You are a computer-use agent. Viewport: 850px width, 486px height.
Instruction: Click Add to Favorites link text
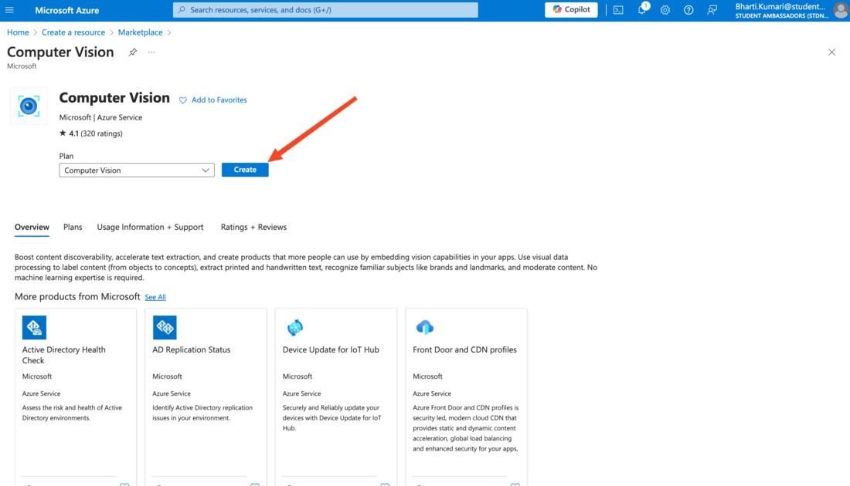219,100
